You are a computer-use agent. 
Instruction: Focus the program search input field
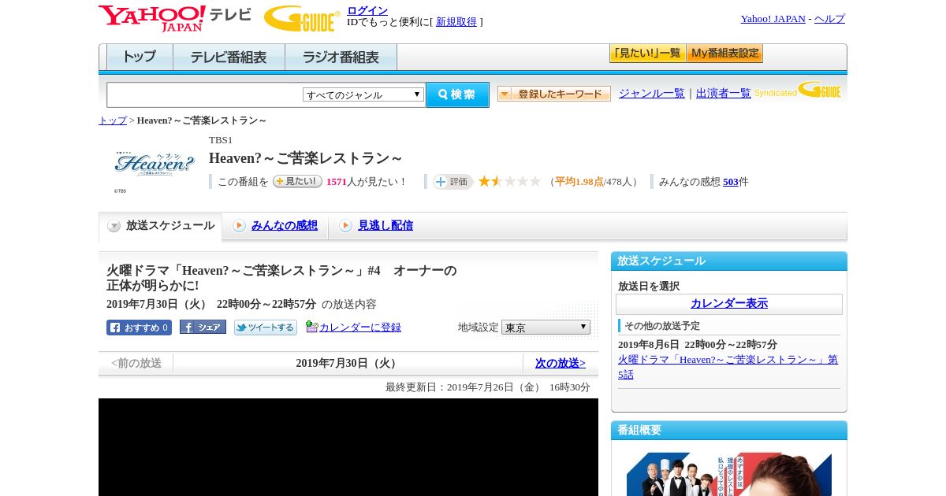coord(205,94)
